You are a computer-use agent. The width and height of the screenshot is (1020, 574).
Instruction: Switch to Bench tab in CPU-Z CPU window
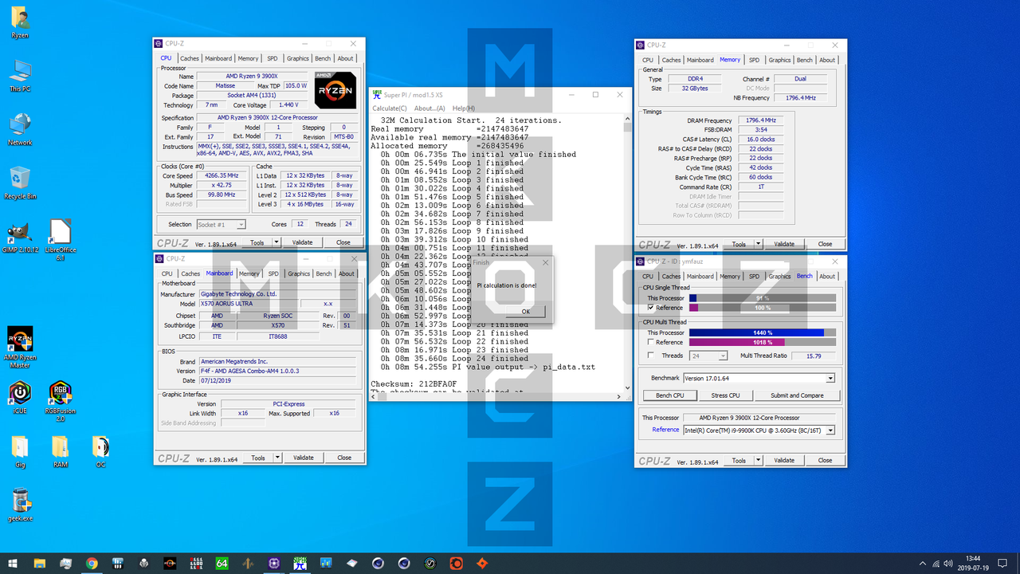323,58
